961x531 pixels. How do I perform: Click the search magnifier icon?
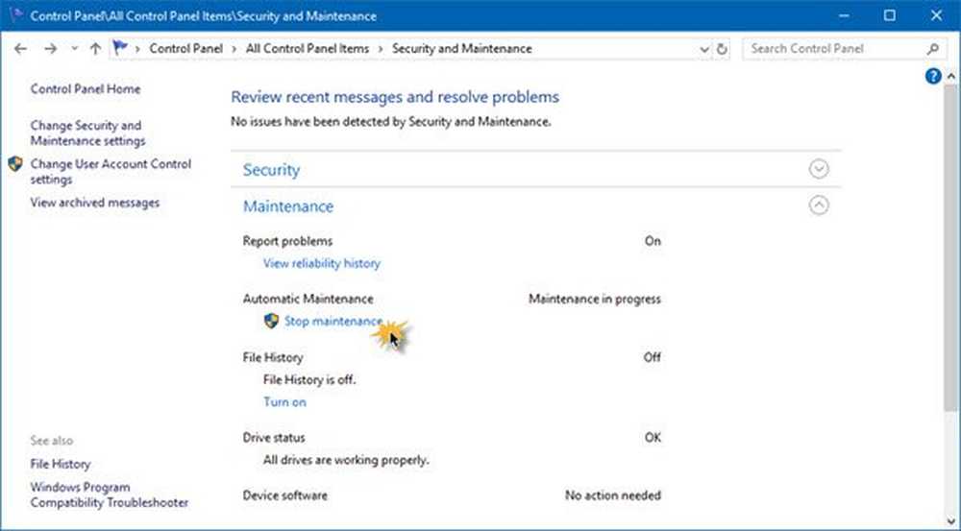[932, 49]
